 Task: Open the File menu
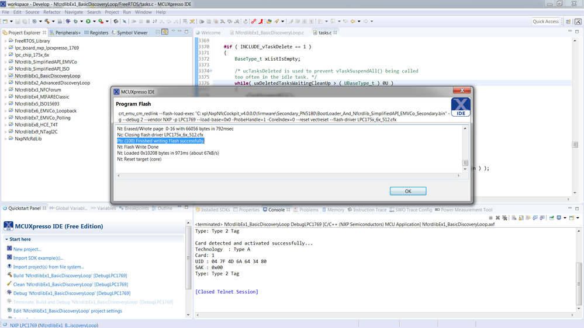pyautogui.click(x=6, y=12)
